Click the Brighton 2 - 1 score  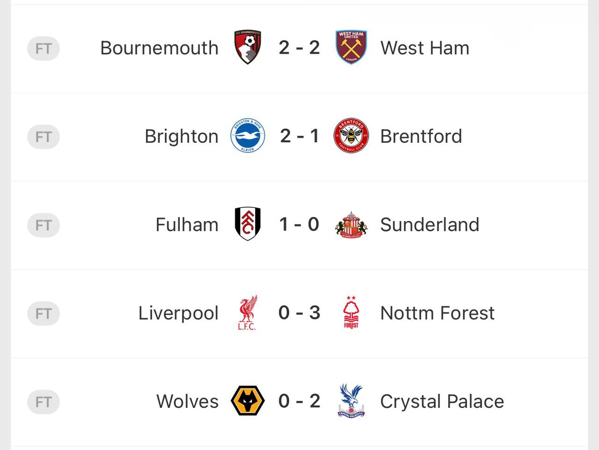[299, 136]
